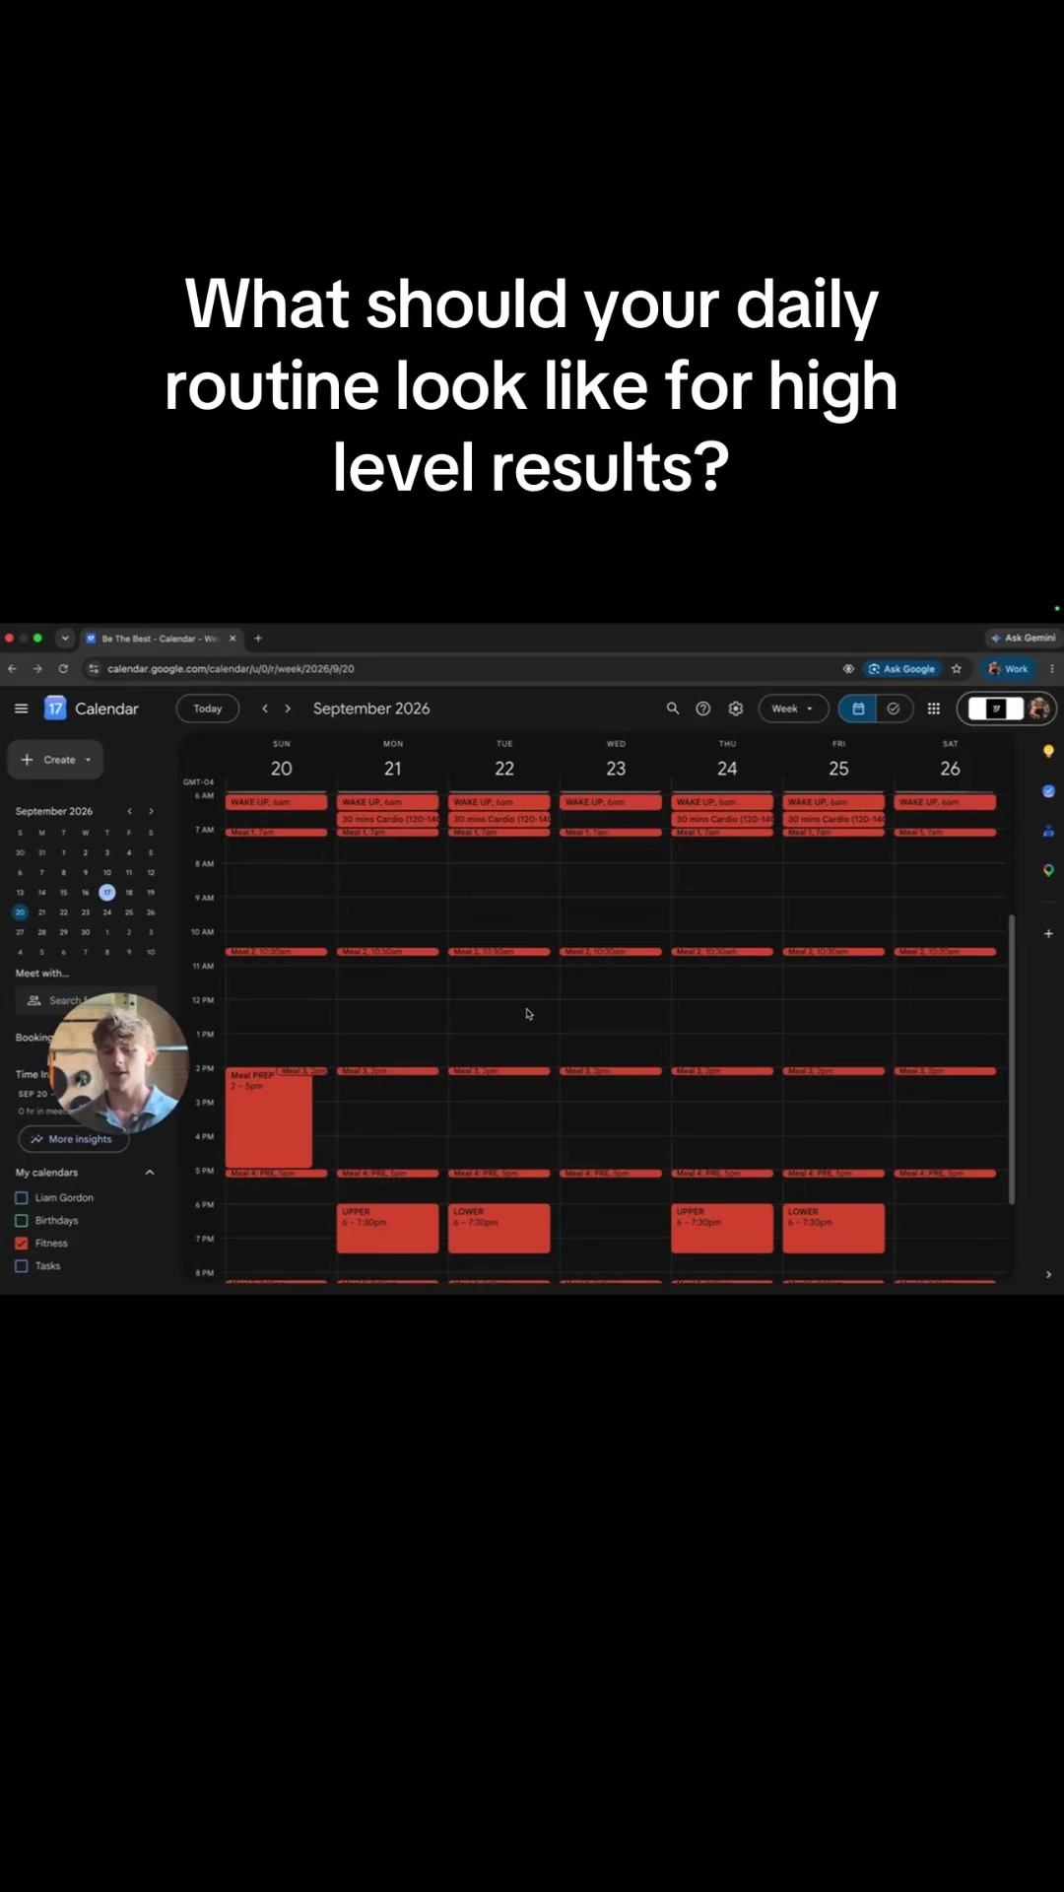1064x1892 pixels.
Task: Open Google Tasks in side panel
Action: tap(1048, 791)
